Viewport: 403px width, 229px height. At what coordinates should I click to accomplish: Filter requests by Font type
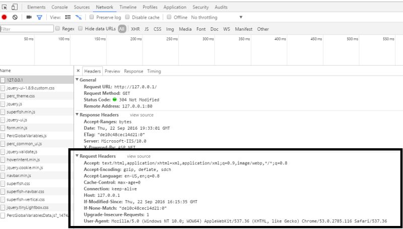[200, 29]
